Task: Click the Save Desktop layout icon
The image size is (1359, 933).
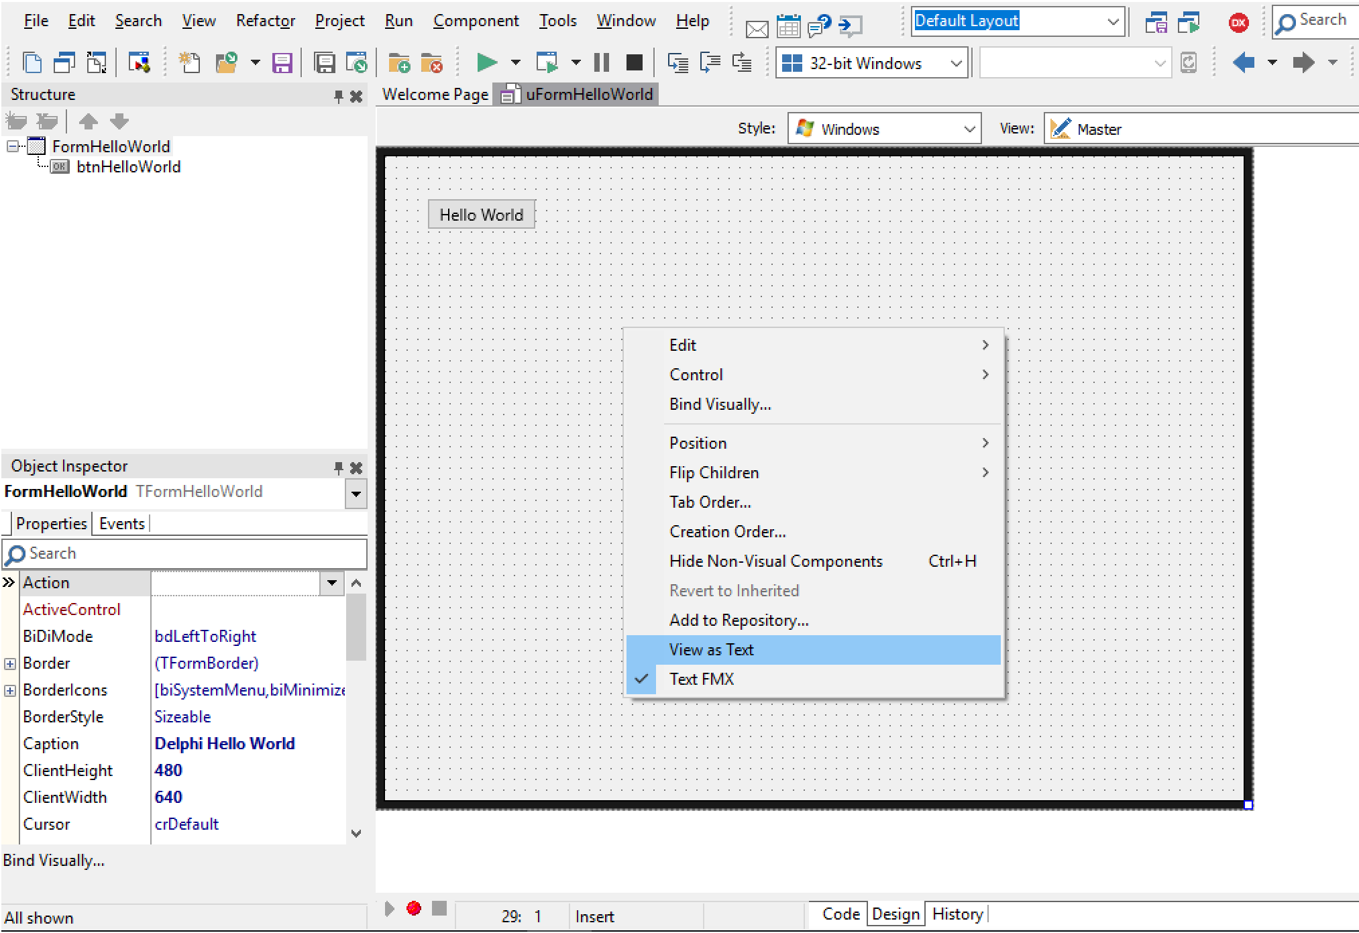Action: [x=1156, y=23]
